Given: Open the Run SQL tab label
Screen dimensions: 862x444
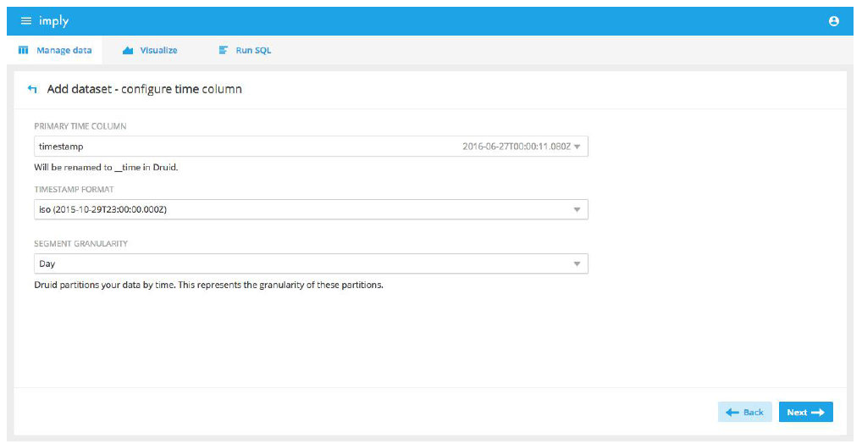Looking at the screenshot, I should pos(253,51).
